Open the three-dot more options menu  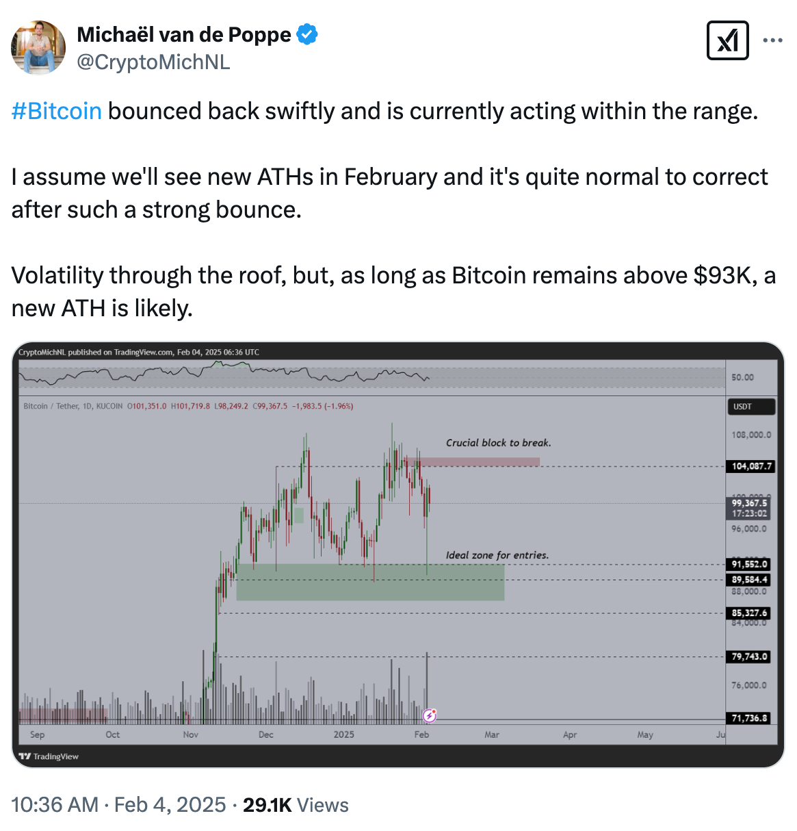[772, 40]
